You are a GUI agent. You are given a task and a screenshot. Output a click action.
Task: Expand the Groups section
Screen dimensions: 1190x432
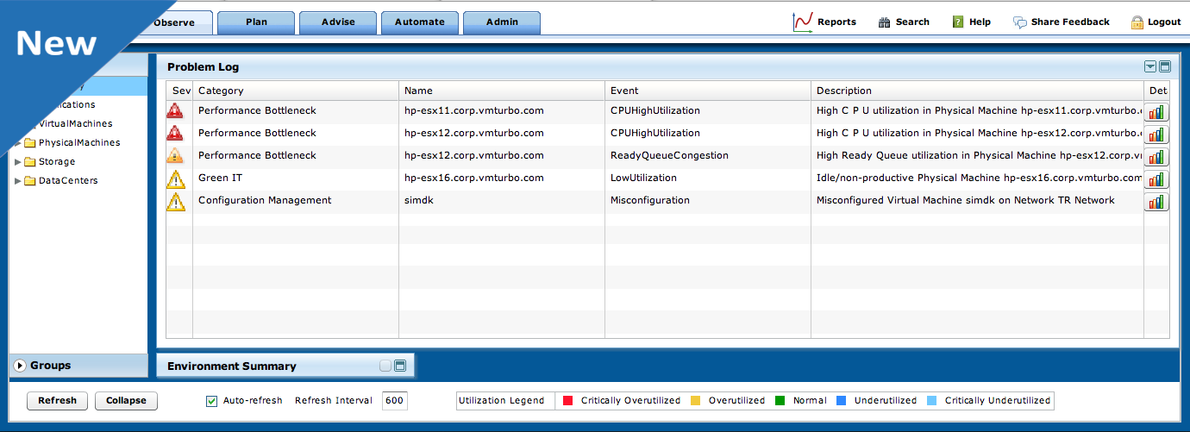(20, 366)
